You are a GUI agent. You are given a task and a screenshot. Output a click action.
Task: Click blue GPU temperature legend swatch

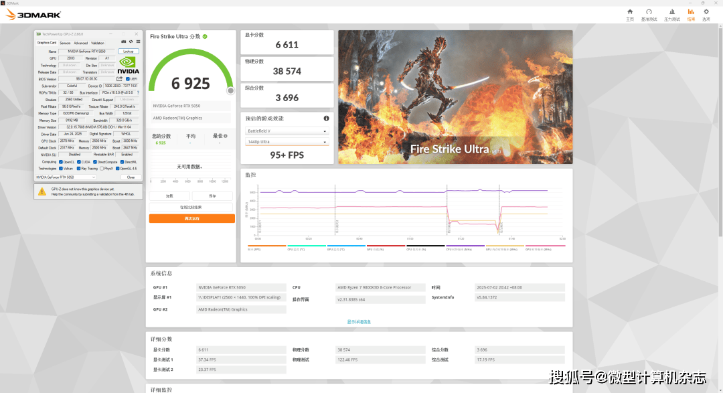[346, 246]
